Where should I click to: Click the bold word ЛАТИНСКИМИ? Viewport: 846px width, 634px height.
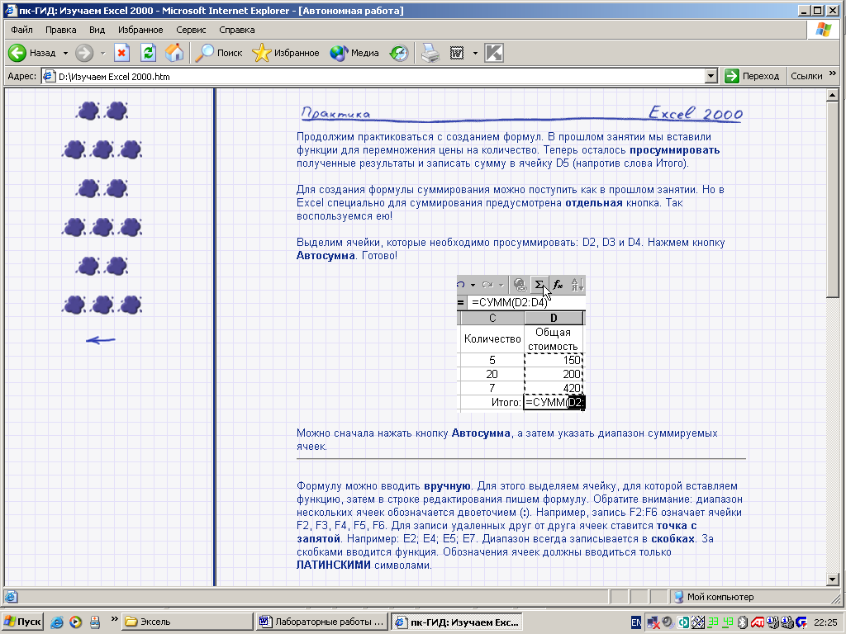pyautogui.click(x=334, y=565)
